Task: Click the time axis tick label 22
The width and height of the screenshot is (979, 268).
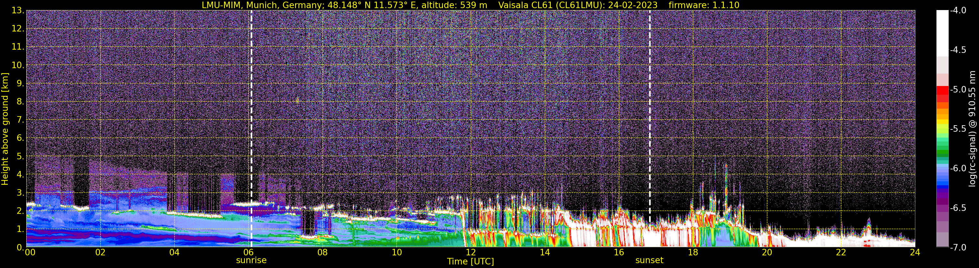Action: [x=841, y=252]
